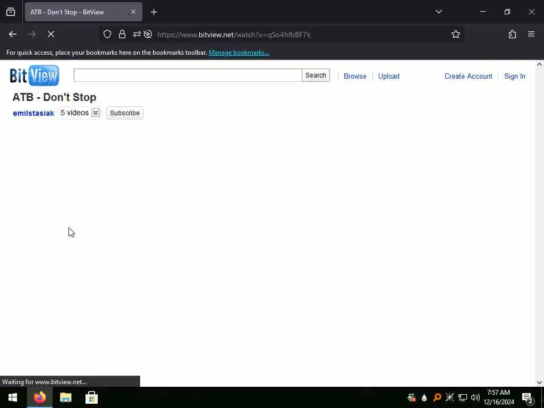Open the Firefox View tab list icon
The width and height of the screenshot is (544, 408).
11,12
